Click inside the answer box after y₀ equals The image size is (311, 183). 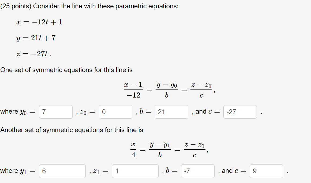[55, 112]
